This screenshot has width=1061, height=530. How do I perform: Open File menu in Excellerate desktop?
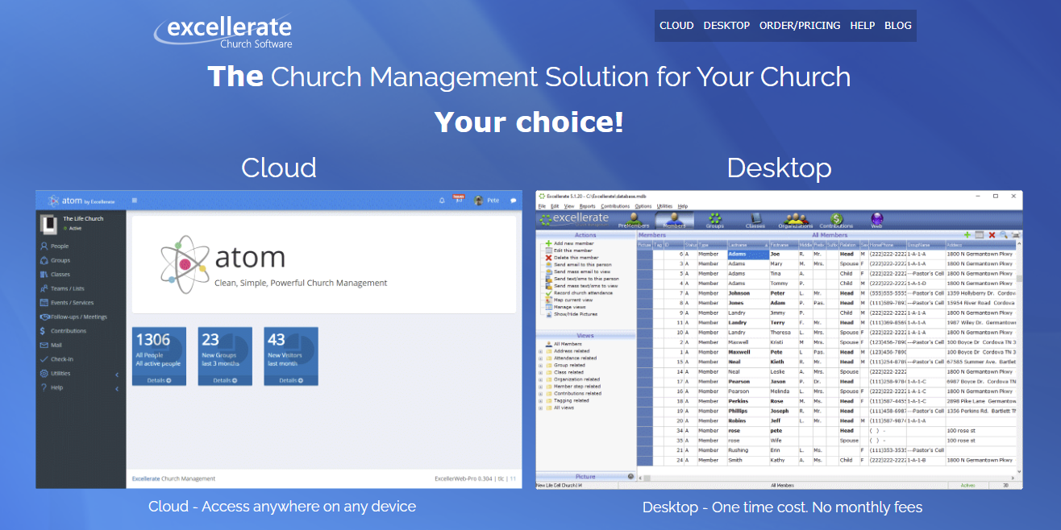tap(542, 206)
